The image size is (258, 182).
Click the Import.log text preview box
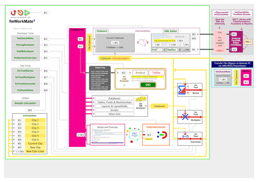(x=100, y=78)
